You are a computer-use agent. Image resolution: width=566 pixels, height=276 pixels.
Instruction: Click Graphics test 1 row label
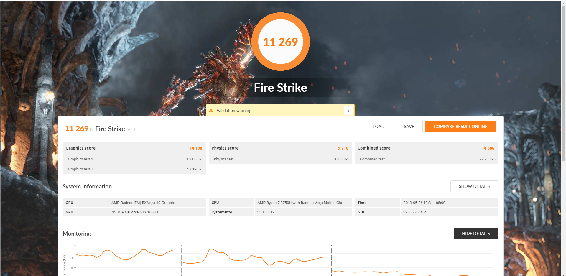click(x=80, y=159)
